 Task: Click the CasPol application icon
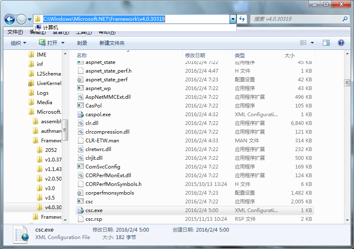[81, 105]
